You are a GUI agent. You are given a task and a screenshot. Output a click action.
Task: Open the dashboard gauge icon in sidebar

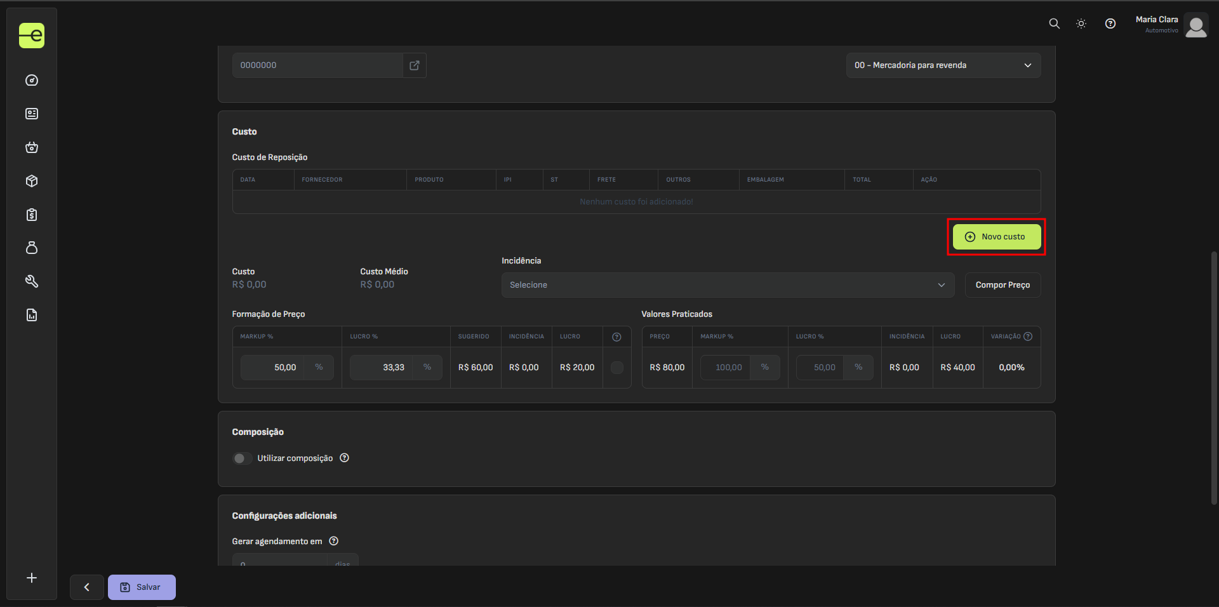pyautogui.click(x=32, y=81)
